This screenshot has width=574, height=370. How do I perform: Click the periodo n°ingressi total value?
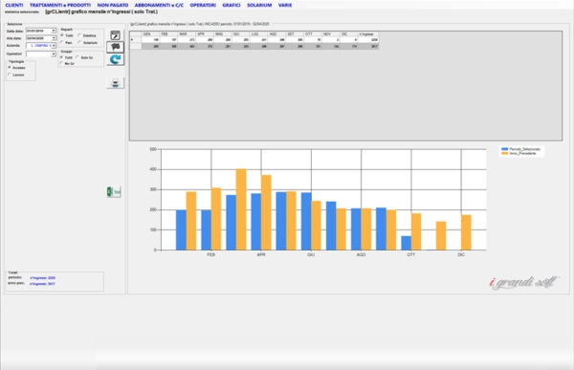(42, 278)
